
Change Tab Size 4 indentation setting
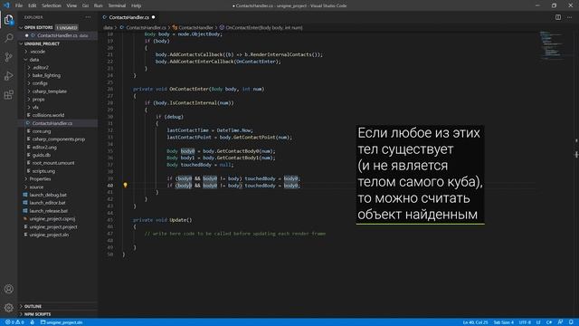(x=503, y=322)
